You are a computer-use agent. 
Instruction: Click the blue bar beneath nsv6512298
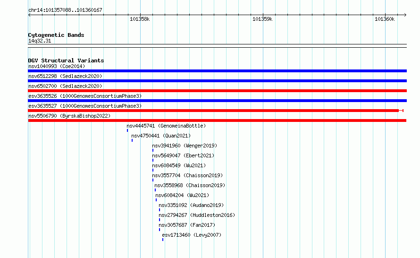(x=217, y=81)
